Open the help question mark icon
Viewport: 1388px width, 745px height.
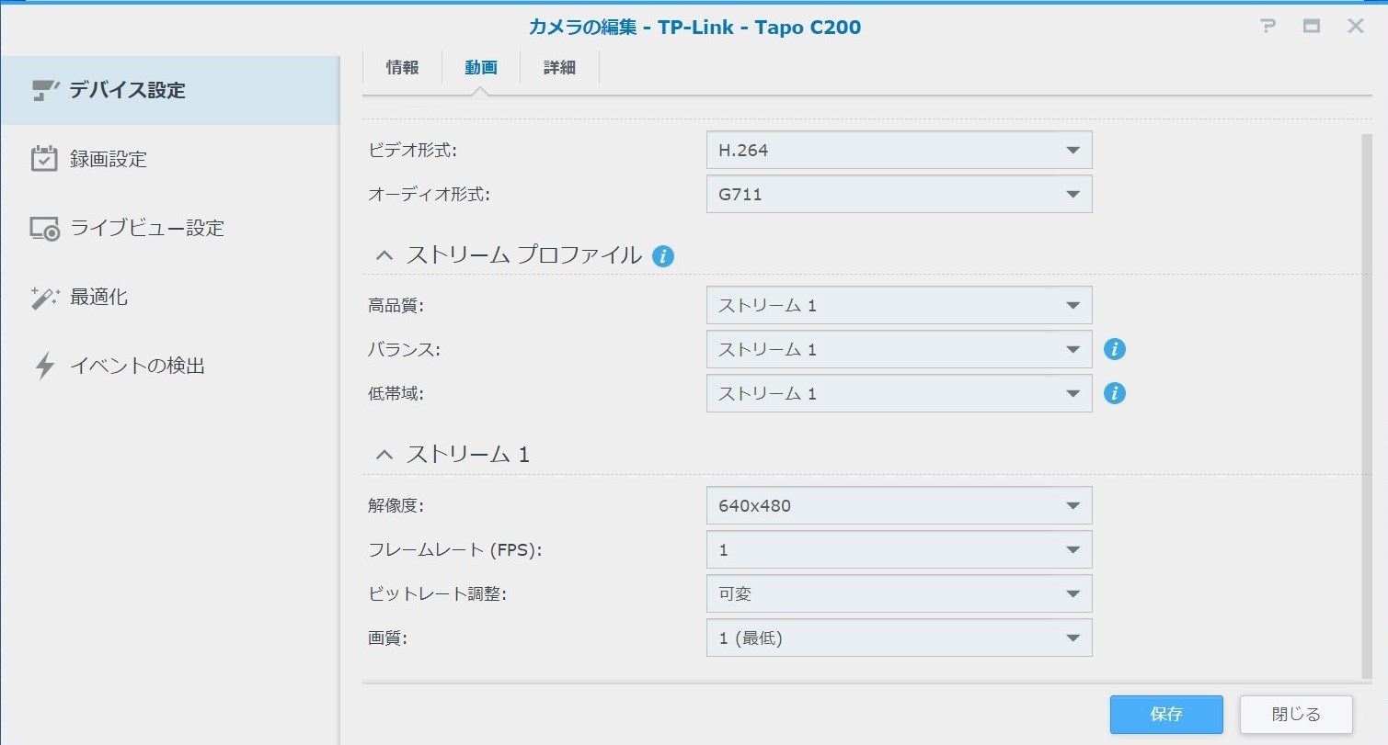pos(1268,27)
